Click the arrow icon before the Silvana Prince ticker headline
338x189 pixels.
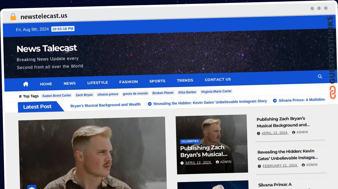[x=275, y=100]
